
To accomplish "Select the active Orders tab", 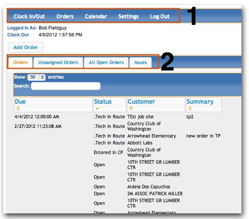I will click(x=20, y=63).
